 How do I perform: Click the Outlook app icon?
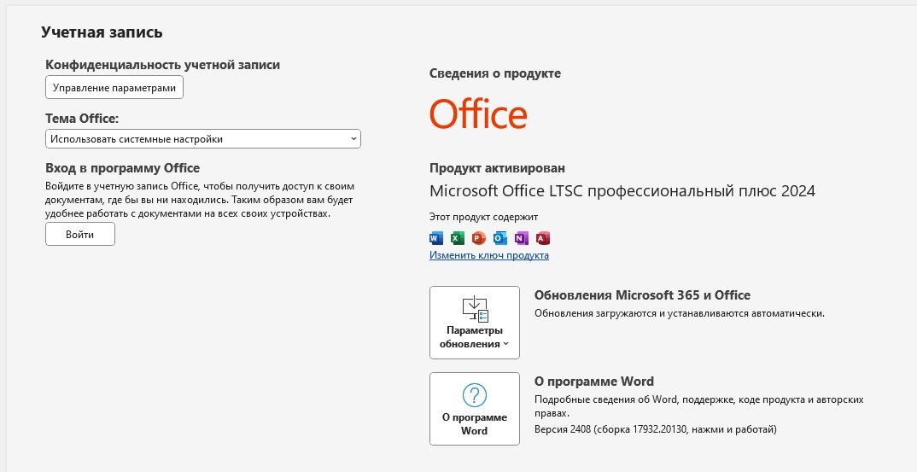[500, 238]
